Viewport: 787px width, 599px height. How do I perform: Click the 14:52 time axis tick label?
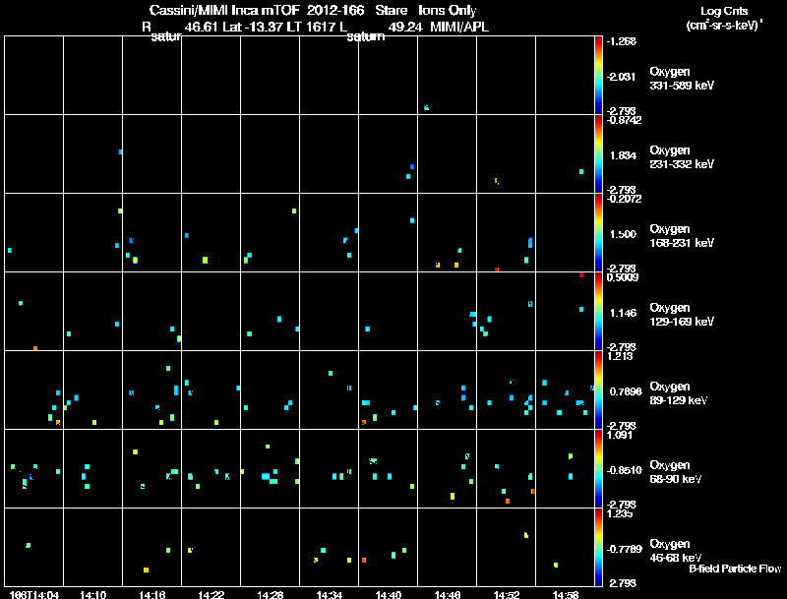click(x=507, y=595)
